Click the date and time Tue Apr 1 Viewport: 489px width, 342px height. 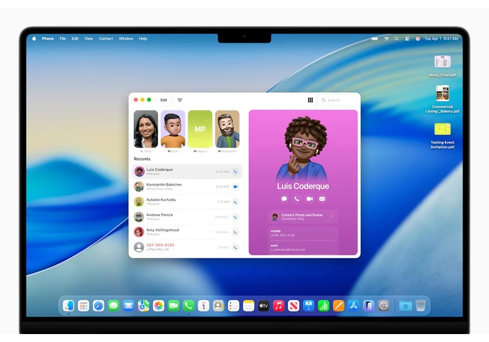click(x=441, y=38)
